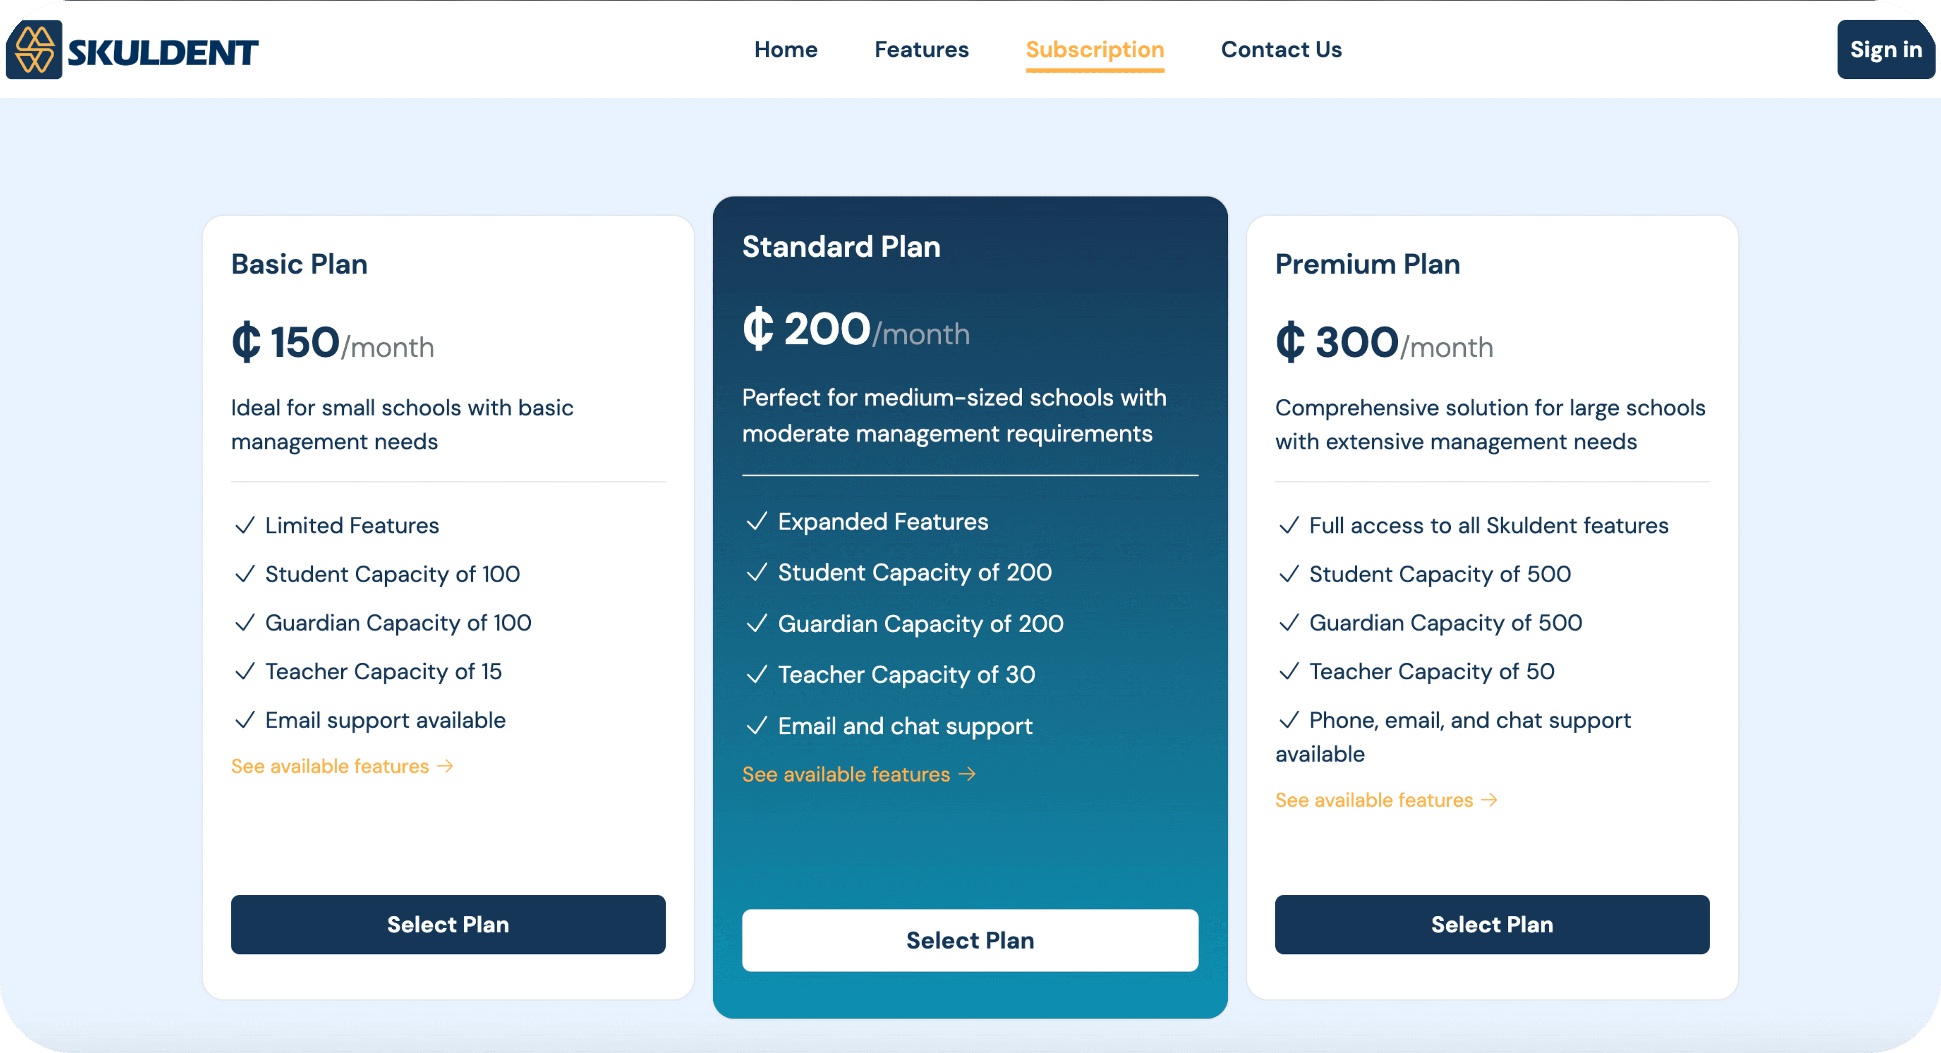This screenshot has width=1941, height=1053.
Task: Click the checkmark beside Expanded Features
Action: click(757, 521)
